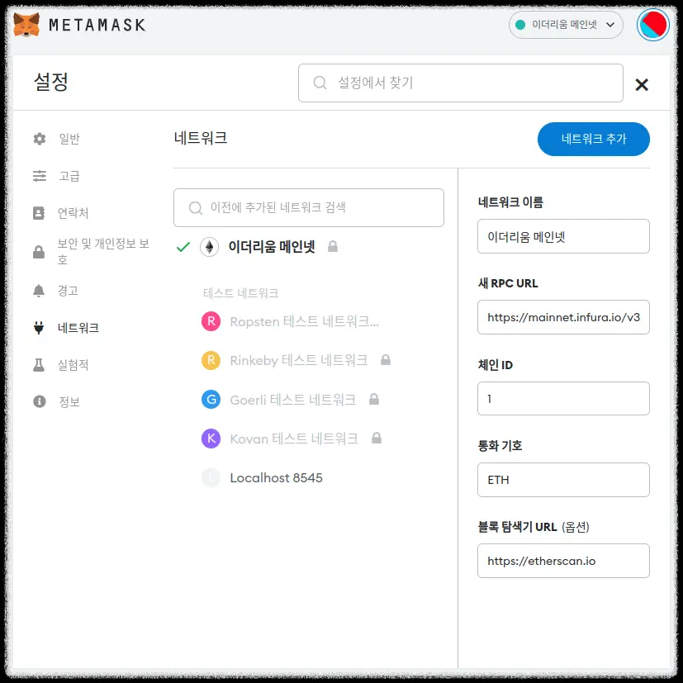Select Localhost 8545 network
Image resolution: width=683 pixels, height=683 pixels.
(276, 478)
